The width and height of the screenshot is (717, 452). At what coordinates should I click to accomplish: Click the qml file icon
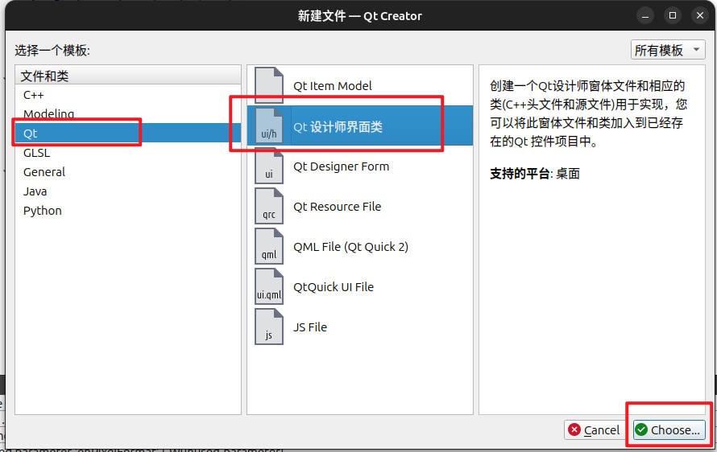point(269,247)
